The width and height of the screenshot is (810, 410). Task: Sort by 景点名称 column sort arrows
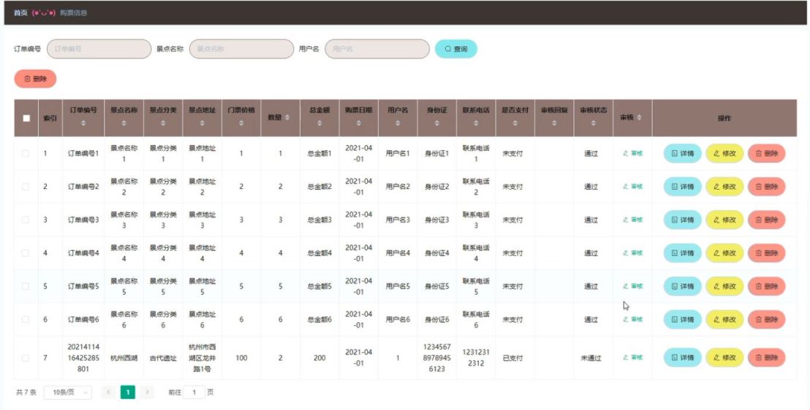[124, 123]
